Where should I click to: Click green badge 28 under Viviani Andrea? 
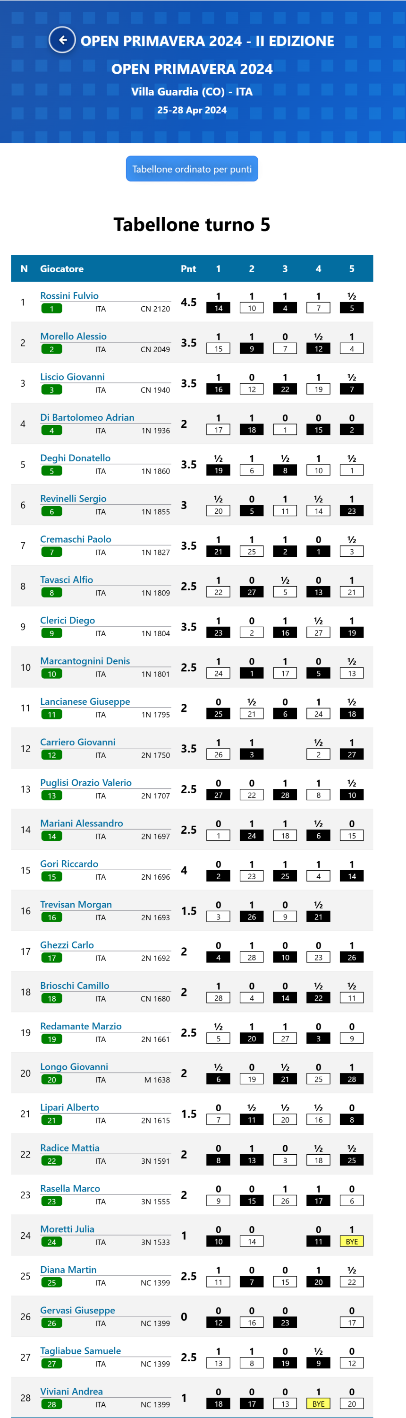[x=52, y=1404]
